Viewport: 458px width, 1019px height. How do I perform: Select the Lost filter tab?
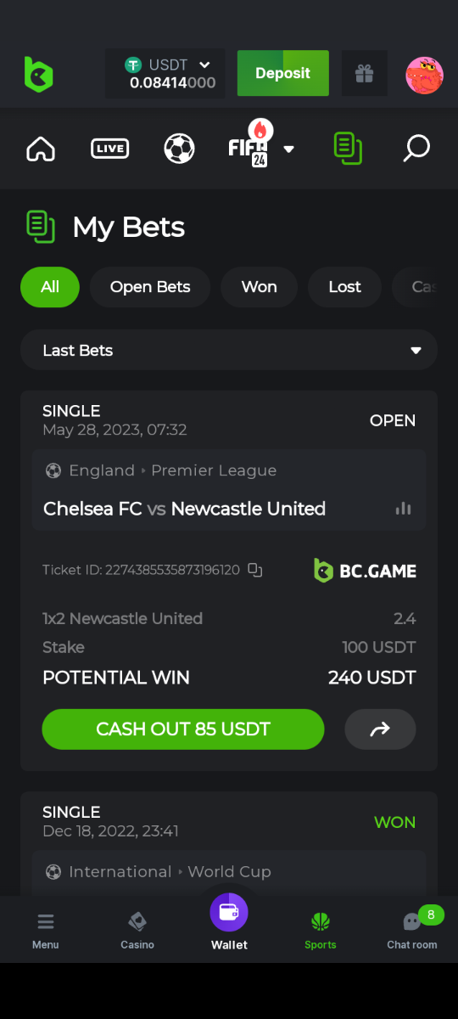click(x=345, y=287)
